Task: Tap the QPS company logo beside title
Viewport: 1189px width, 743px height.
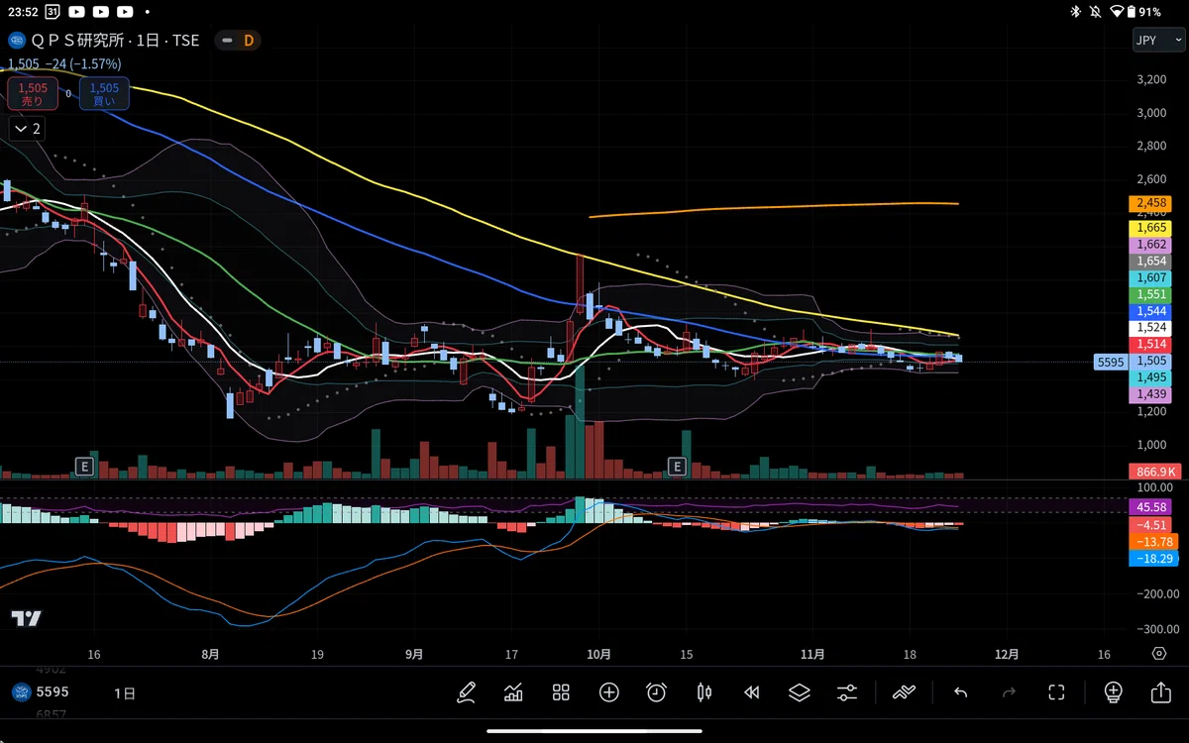Action: pos(16,41)
